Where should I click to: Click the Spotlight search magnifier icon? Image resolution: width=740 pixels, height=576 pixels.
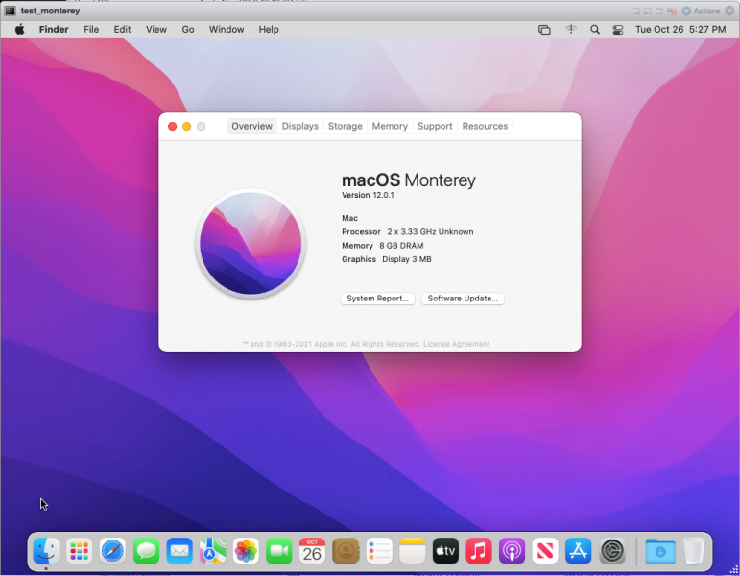coord(595,30)
